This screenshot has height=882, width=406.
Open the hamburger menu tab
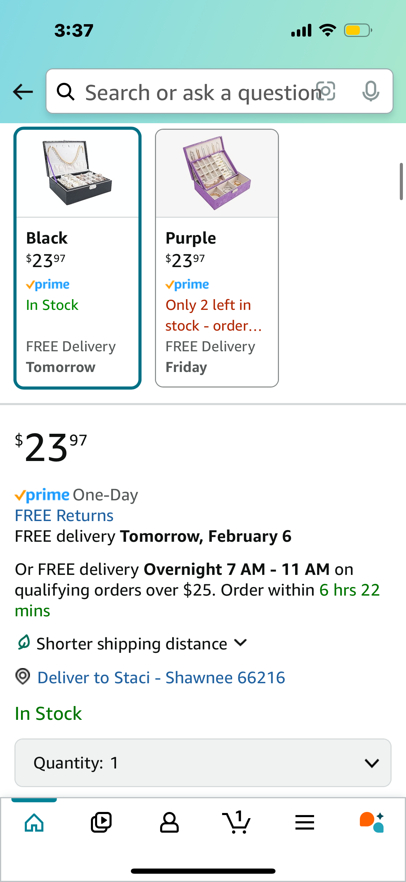[305, 822]
